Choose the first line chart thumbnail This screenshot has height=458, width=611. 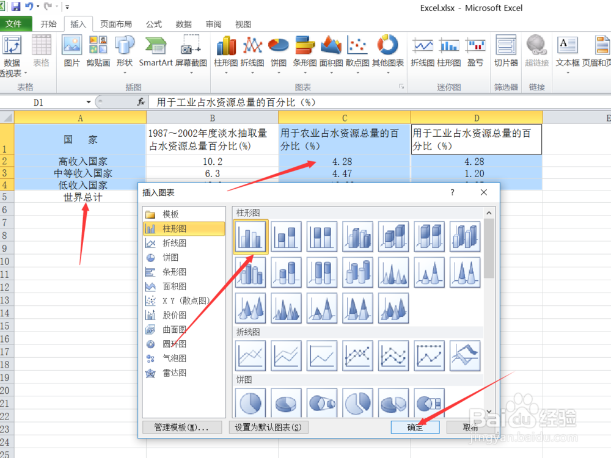pyautogui.click(x=251, y=355)
